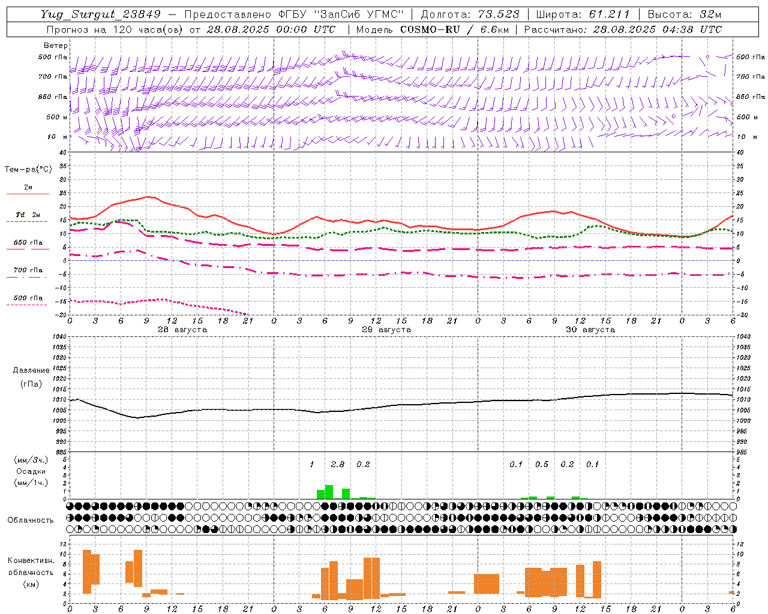768x614 pixels.
Task: Click the Тем-ра(°C) panel label
Action: tap(28, 170)
